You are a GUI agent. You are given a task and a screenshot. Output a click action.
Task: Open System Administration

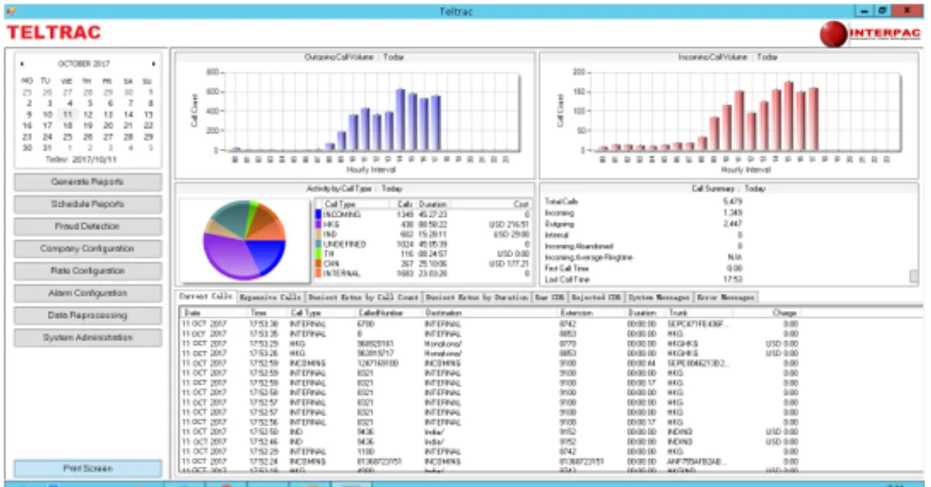tap(88, 338)
